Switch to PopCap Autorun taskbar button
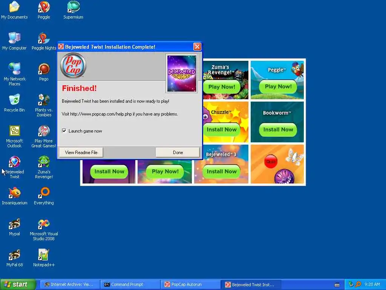 [190, 285]
